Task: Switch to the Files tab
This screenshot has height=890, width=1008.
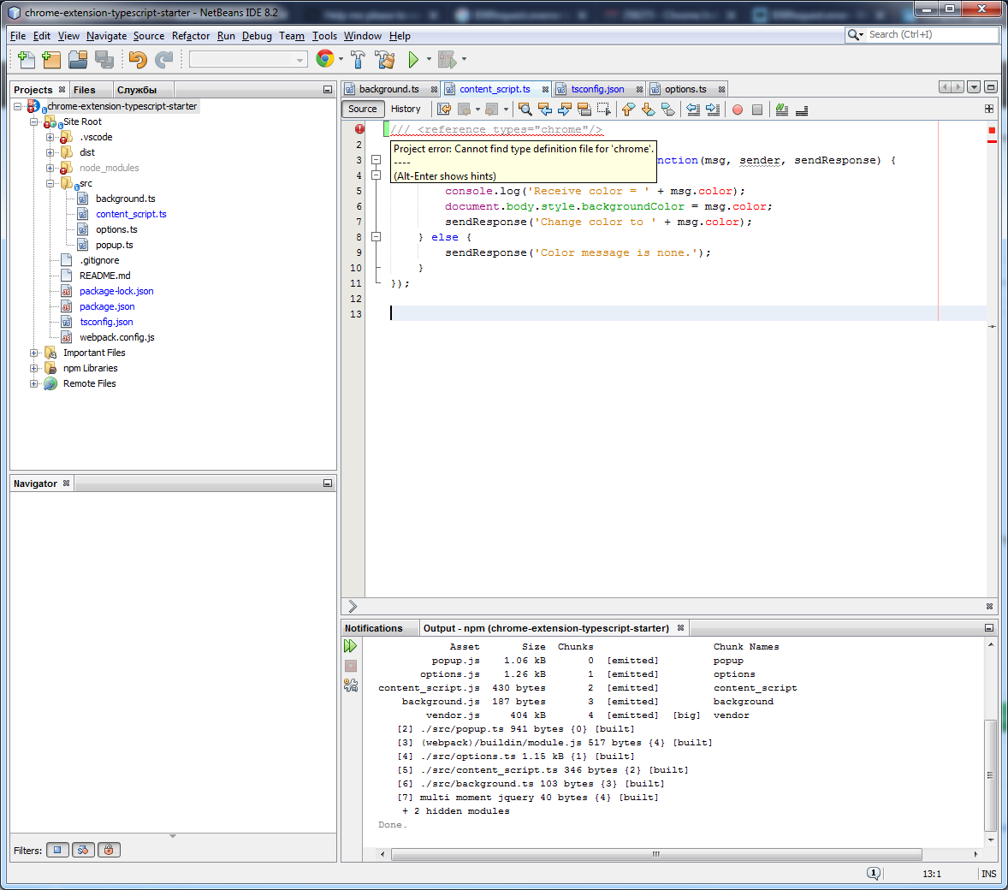Action: pyautogui.click(x=84, y=90)
